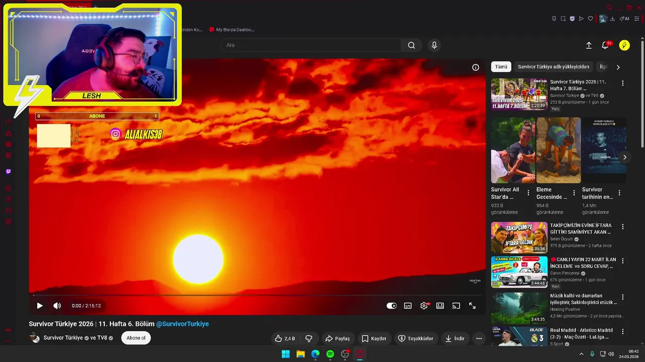645x362 pixels.
Task: Open browser downloads icon
Action: click(x=612, y=19)
